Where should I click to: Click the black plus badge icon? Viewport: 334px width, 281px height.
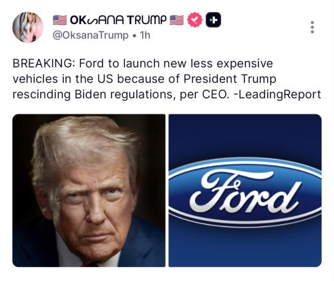[x=213, y=20]
